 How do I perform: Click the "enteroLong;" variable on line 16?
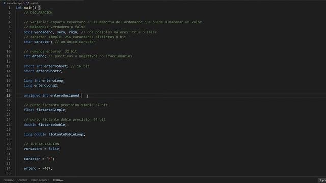click(53, 81)
